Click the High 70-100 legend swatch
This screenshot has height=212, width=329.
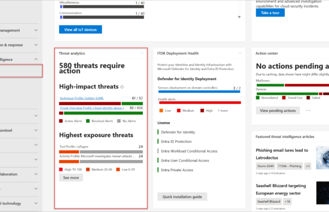(x=61, y=170)
